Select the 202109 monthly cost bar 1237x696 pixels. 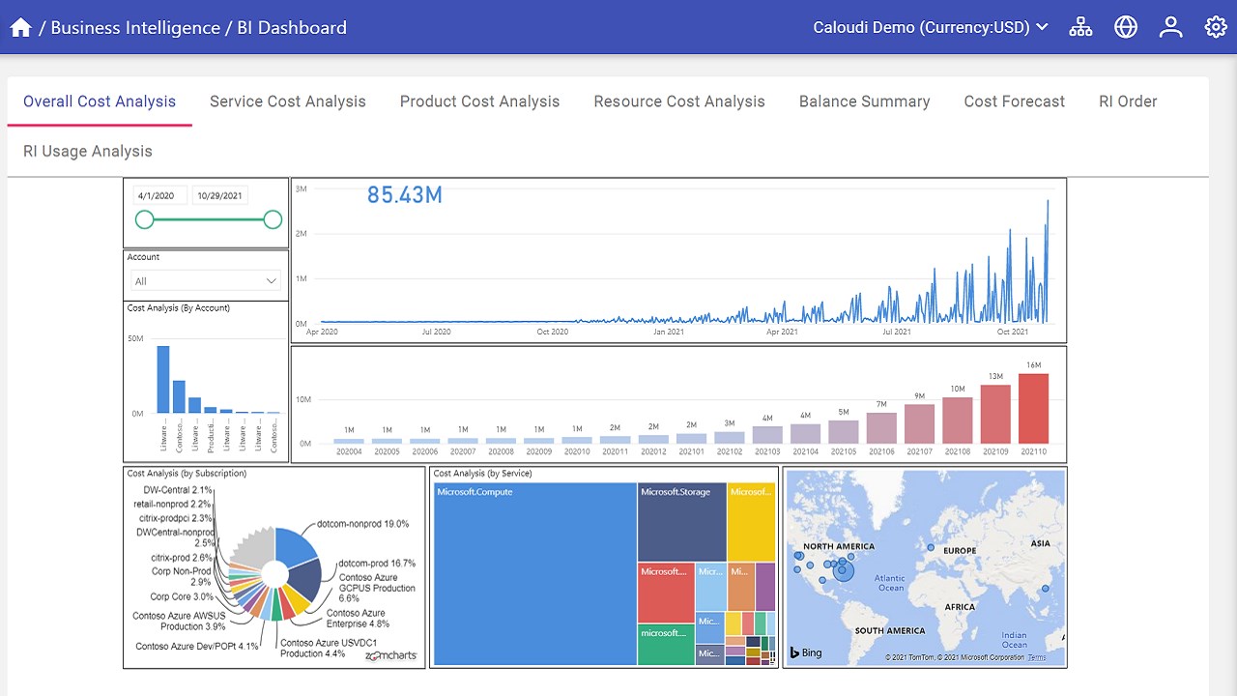point(995,415)
